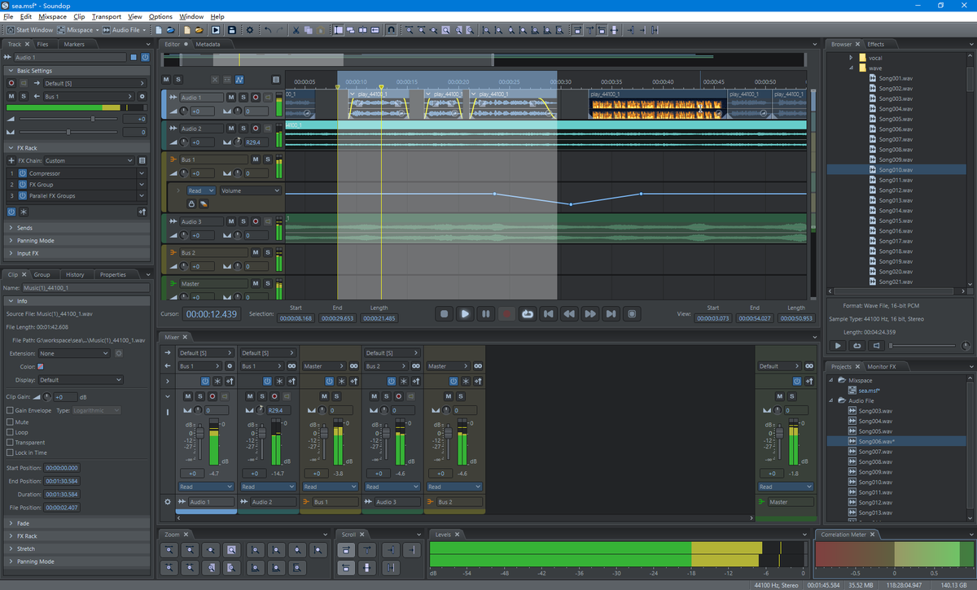Click the Bus 1 output gear in Track panel
Image resolution: width=977 pixels, height=590 pixels.
tap(142, 96)
